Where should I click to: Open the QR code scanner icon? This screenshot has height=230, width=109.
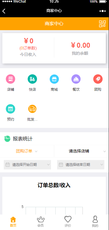[102, 24]
